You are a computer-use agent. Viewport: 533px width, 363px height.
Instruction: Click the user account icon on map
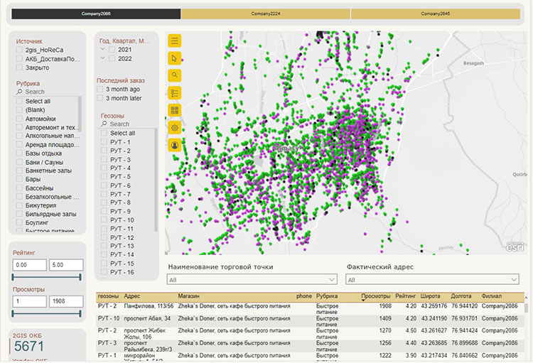tap(175, 144)
